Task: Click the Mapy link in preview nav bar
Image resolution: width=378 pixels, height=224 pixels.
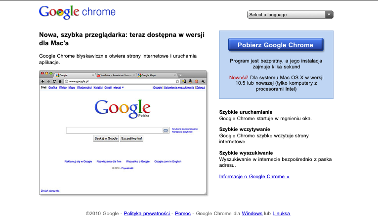Action: click(72, 88)
